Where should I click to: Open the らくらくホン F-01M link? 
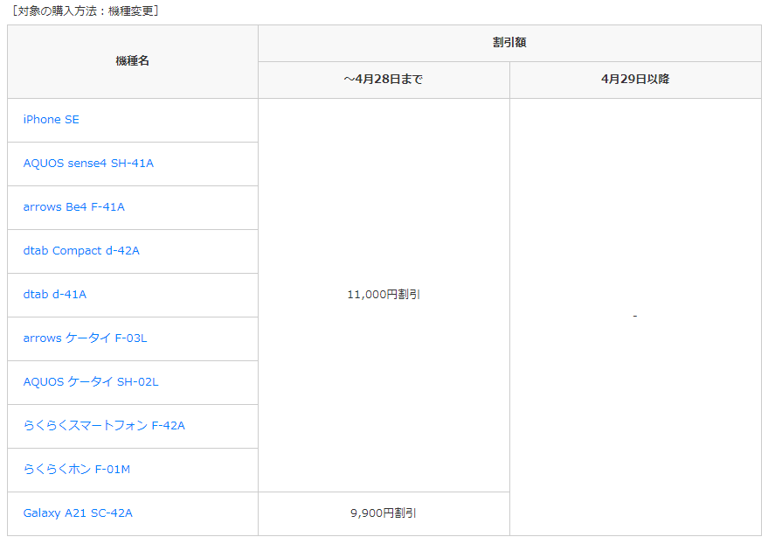(x=77, y=469)
